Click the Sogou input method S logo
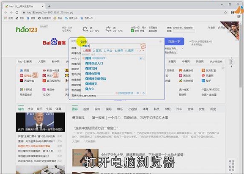This screenshot has width=244, height=174. pos(143,46)
